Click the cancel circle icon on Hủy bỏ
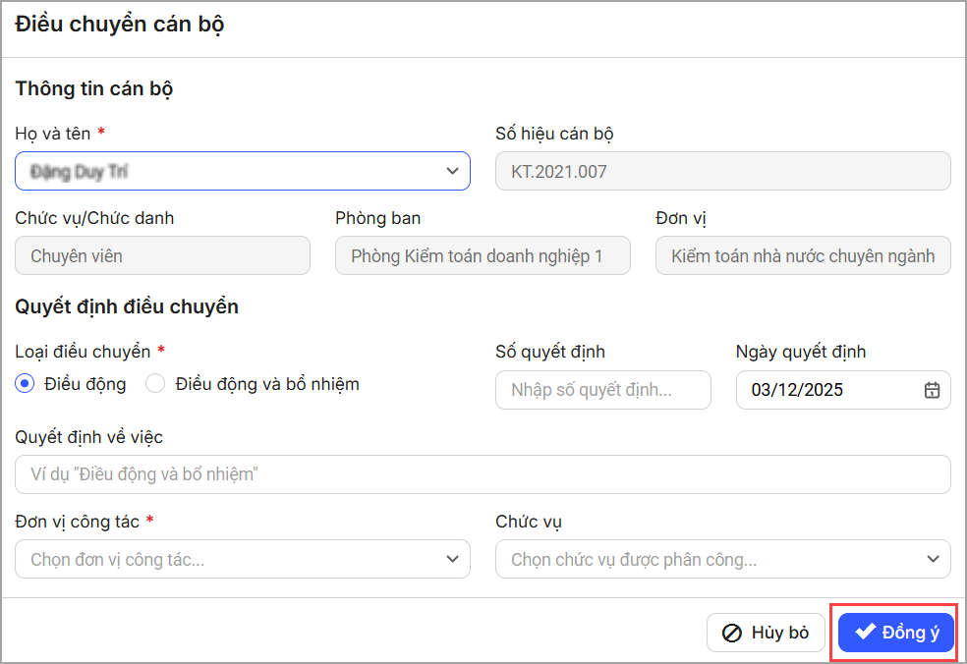The image size is (967, 664). (732, 634)
